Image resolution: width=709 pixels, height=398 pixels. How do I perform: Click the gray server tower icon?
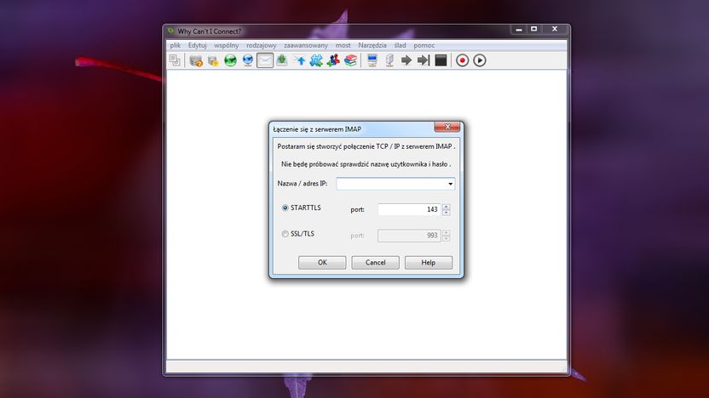pyautogui.click(x=389, y=60)
